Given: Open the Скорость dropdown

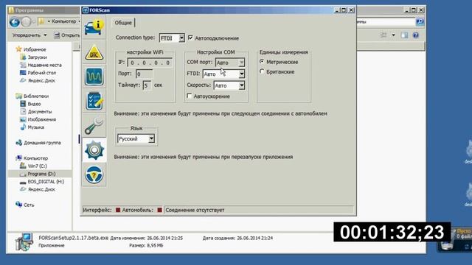Looking at the screenshot, I should [x=241, y=85].
